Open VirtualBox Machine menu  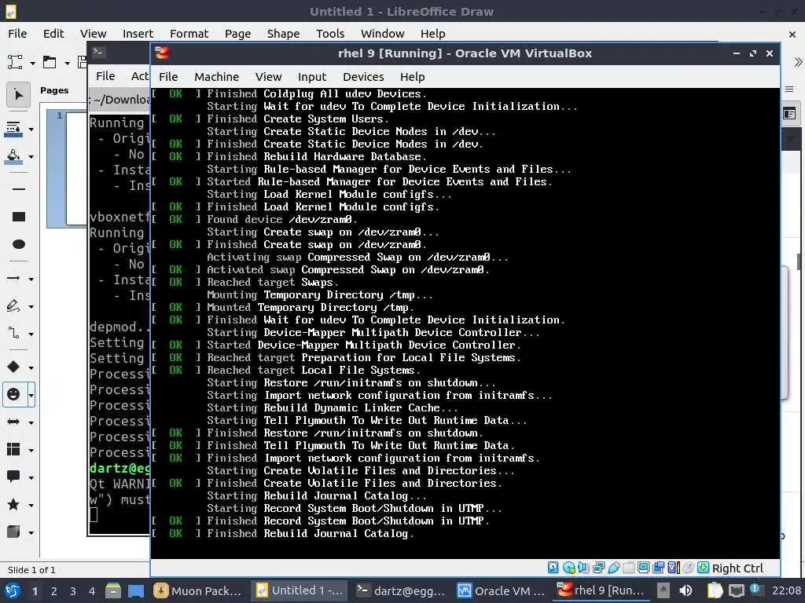pos(217,77)
